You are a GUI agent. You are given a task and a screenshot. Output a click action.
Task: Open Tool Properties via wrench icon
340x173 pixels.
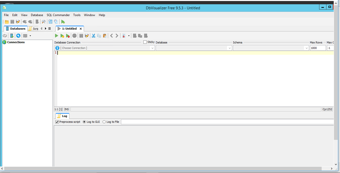(x=44, y=22)
